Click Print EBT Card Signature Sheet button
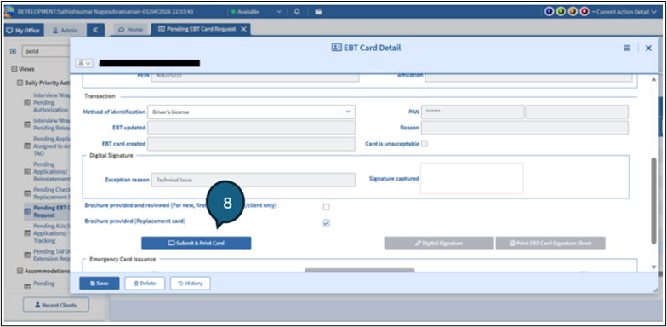667x327 pixels. click(x=550, y=244)
